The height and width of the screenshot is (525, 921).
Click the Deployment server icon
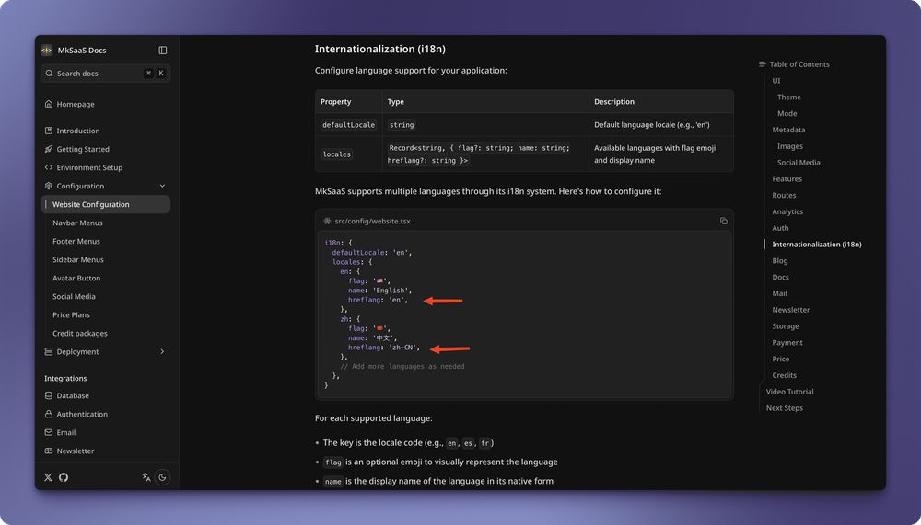pyautogui.click(x=49, y=352)
